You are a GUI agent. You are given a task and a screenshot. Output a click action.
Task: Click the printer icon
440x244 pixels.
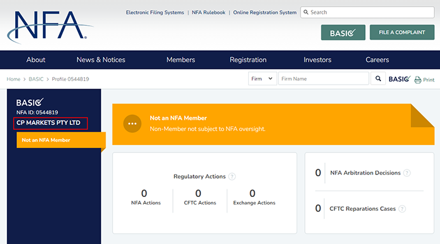coord(417,80)
